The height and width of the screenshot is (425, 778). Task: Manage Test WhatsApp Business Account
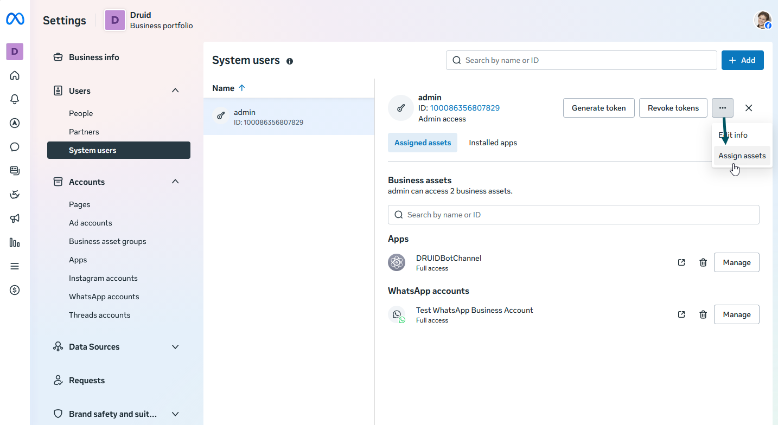(x=737, y=314)
